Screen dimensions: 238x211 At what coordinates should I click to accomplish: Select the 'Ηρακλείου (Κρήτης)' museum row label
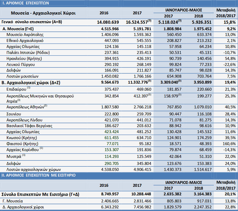[23, 59]
